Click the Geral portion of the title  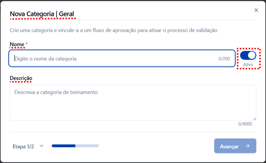coord(66,15)
